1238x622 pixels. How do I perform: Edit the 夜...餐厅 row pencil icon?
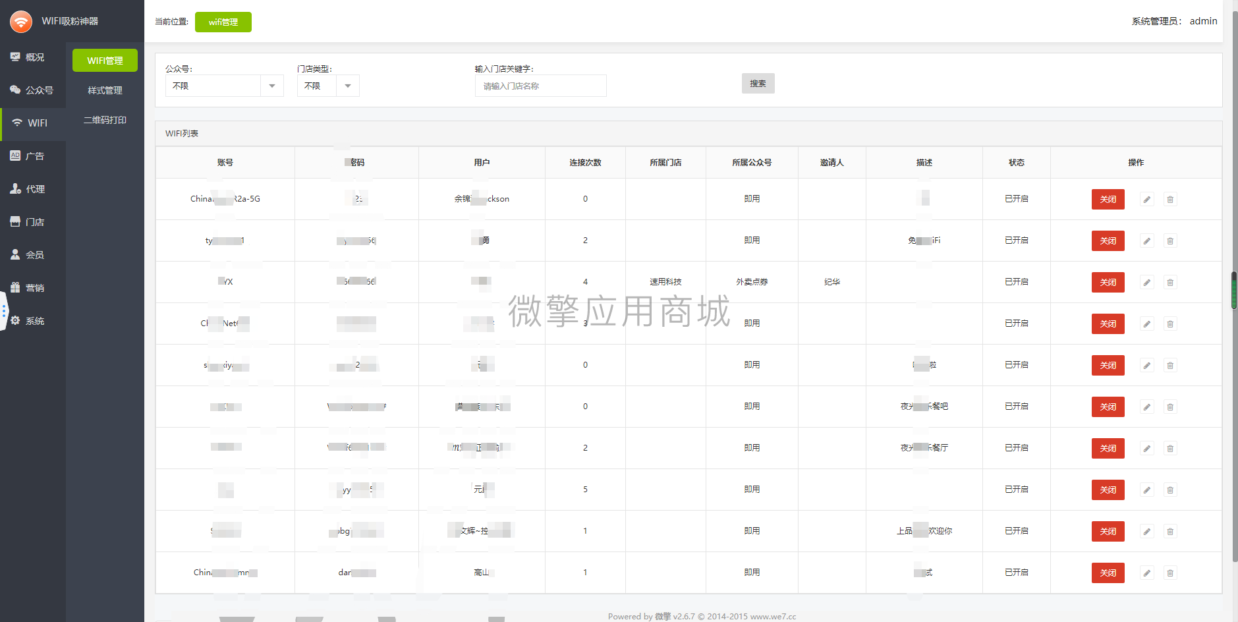1147,448
